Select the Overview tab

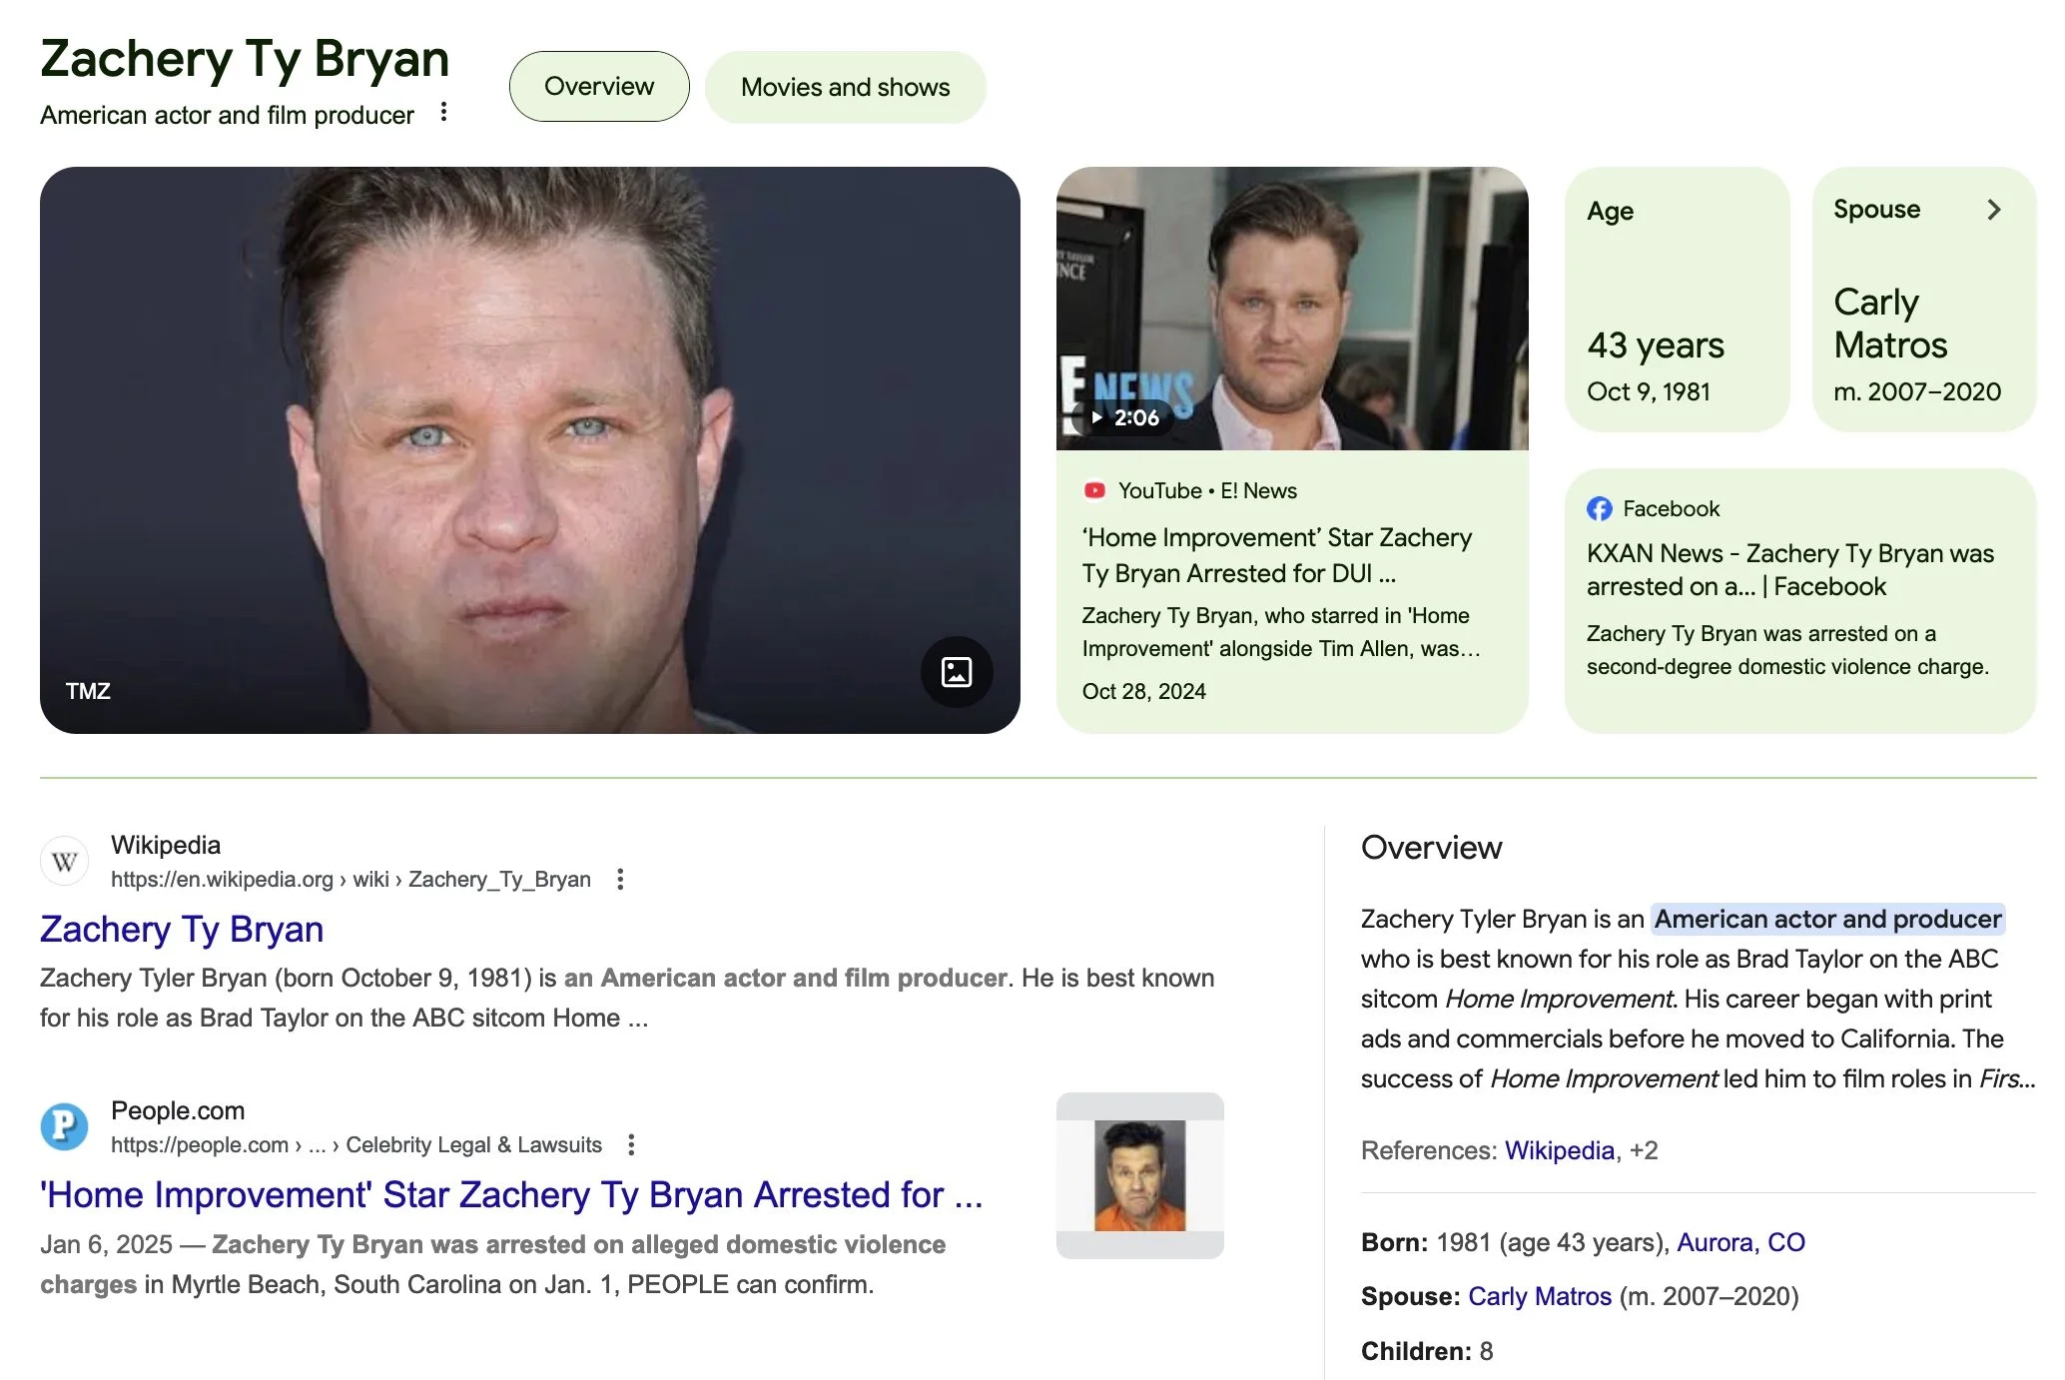(599, 87)
